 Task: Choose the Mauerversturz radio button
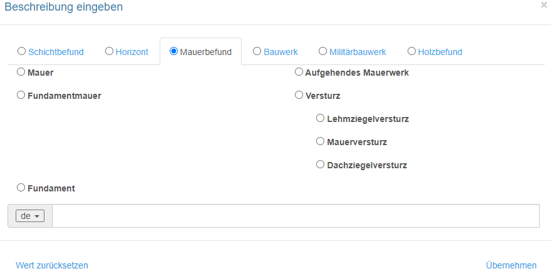tap(320, 141)
